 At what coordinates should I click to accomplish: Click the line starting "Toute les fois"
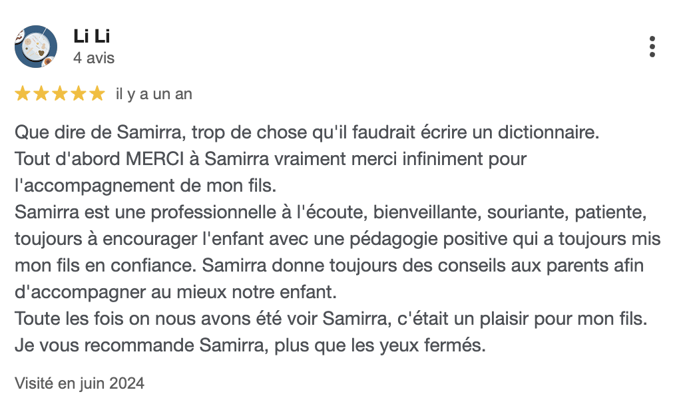(x=330, y=319)
